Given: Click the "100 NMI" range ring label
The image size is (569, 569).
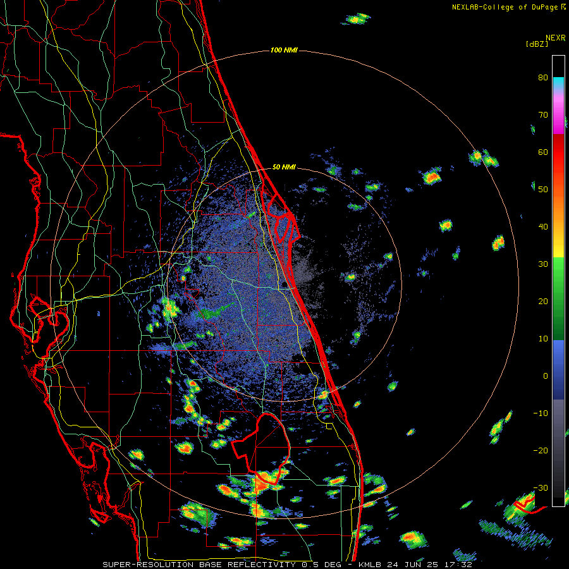Looking at the screenshot, I should tap(284, 50).
